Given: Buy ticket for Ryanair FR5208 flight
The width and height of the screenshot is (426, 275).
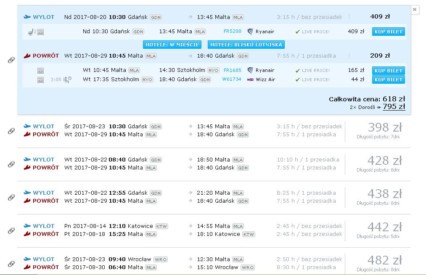Looking at the screenshot, I should click(x=388, y=32).
